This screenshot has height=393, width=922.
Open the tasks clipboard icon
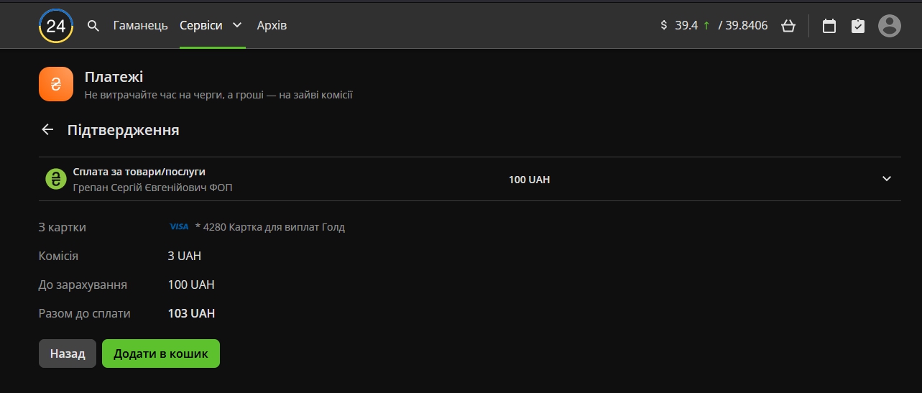click(857, 26)
